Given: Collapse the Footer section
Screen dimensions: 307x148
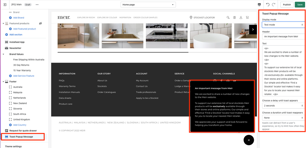Looking at the screenshot, I should (x=3, y=81).
